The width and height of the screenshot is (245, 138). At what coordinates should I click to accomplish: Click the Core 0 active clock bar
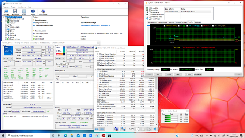point(171,116)
